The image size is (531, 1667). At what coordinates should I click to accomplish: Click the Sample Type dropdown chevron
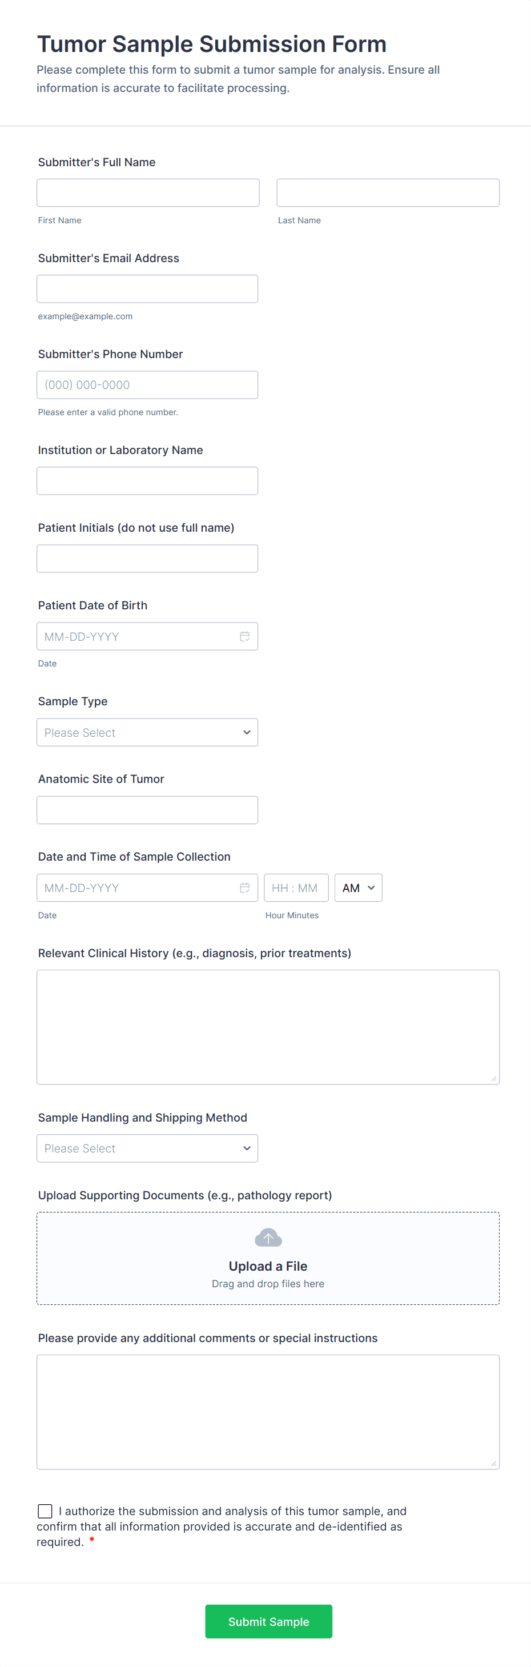[x=247, y=732]
